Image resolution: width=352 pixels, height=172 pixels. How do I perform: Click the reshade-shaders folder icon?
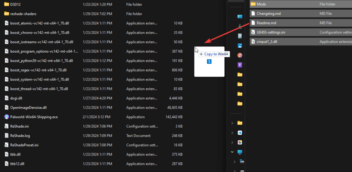point(7,14)
